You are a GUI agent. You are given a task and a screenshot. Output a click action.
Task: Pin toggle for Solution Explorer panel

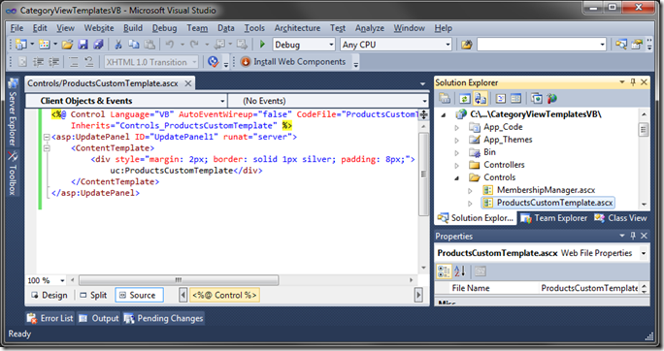click(x=633, y=82)
